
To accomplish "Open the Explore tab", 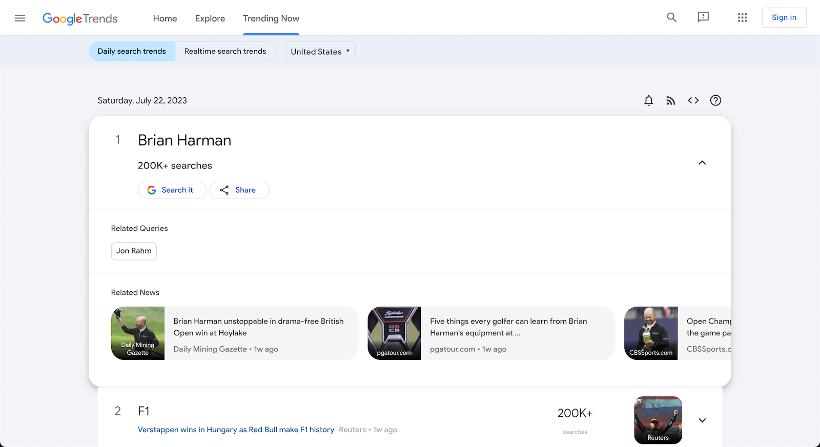I will click(x=210, y=18).
